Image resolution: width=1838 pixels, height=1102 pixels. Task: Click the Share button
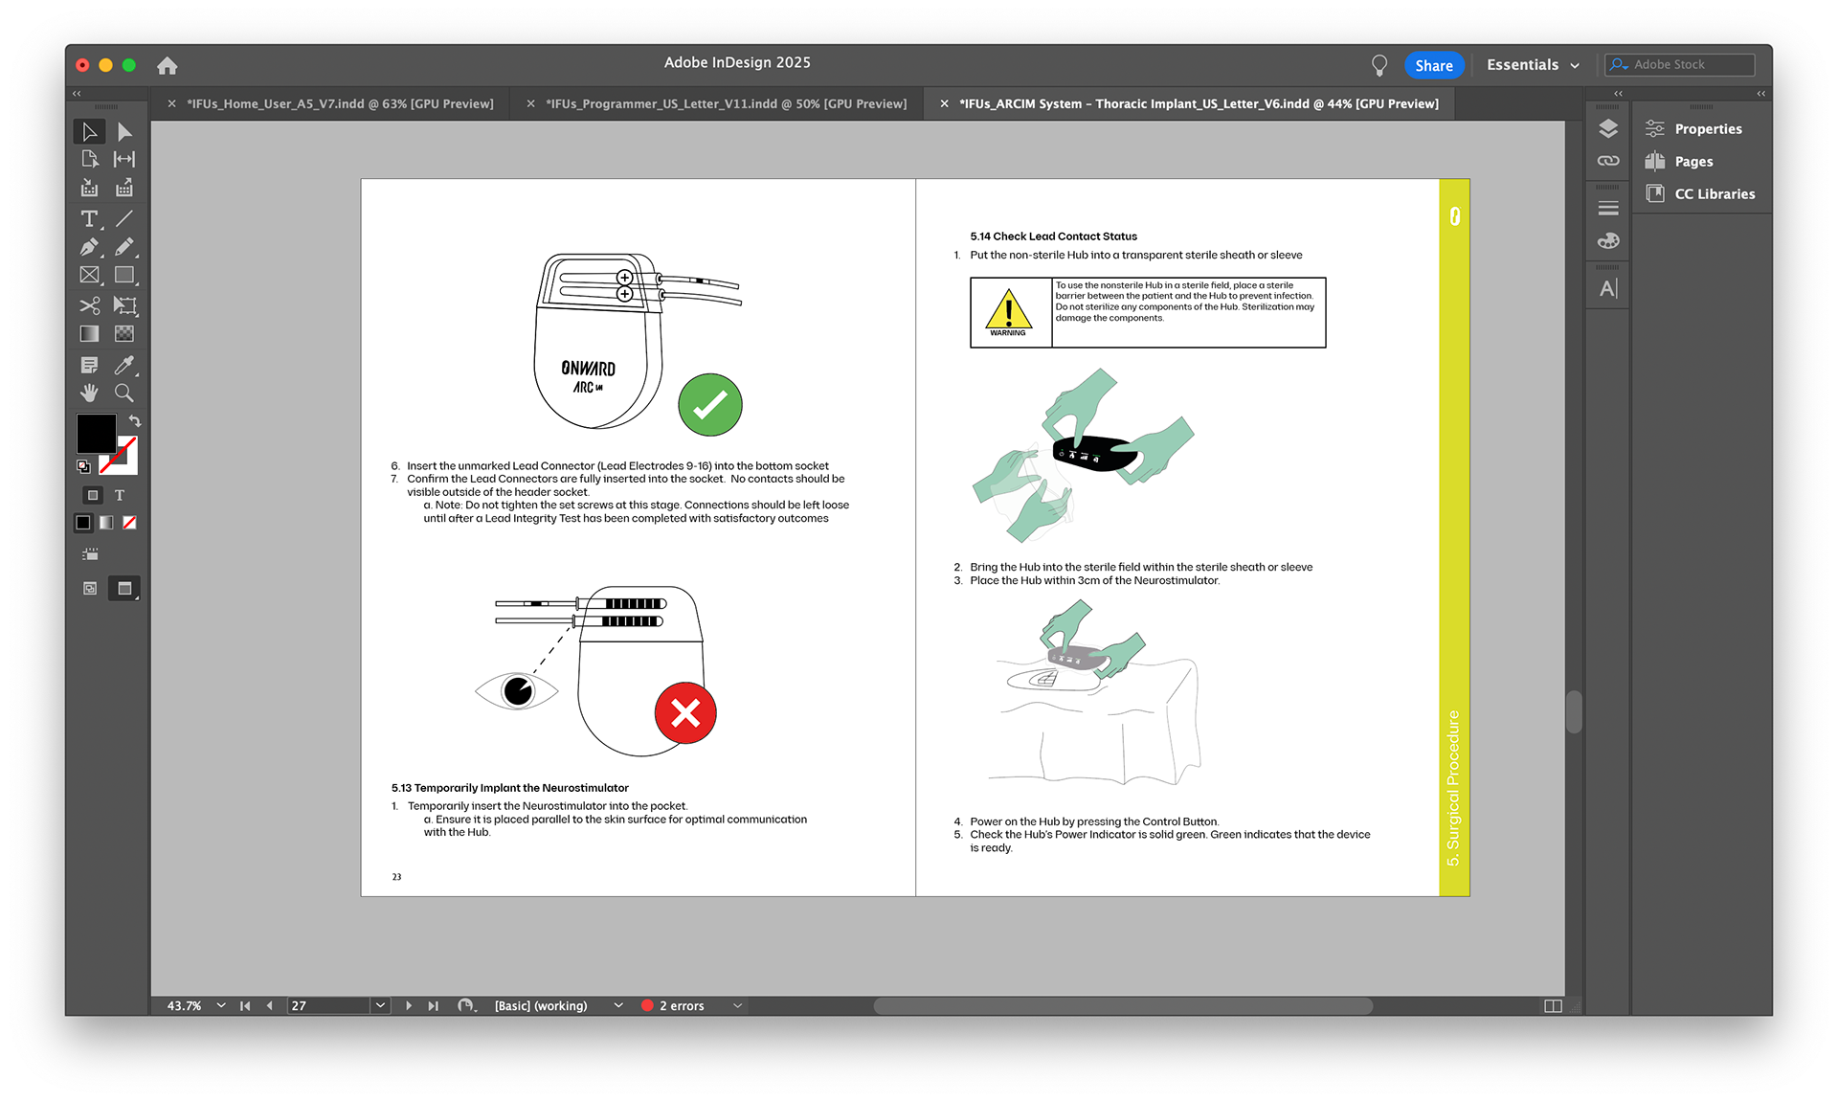(1433, 65)
